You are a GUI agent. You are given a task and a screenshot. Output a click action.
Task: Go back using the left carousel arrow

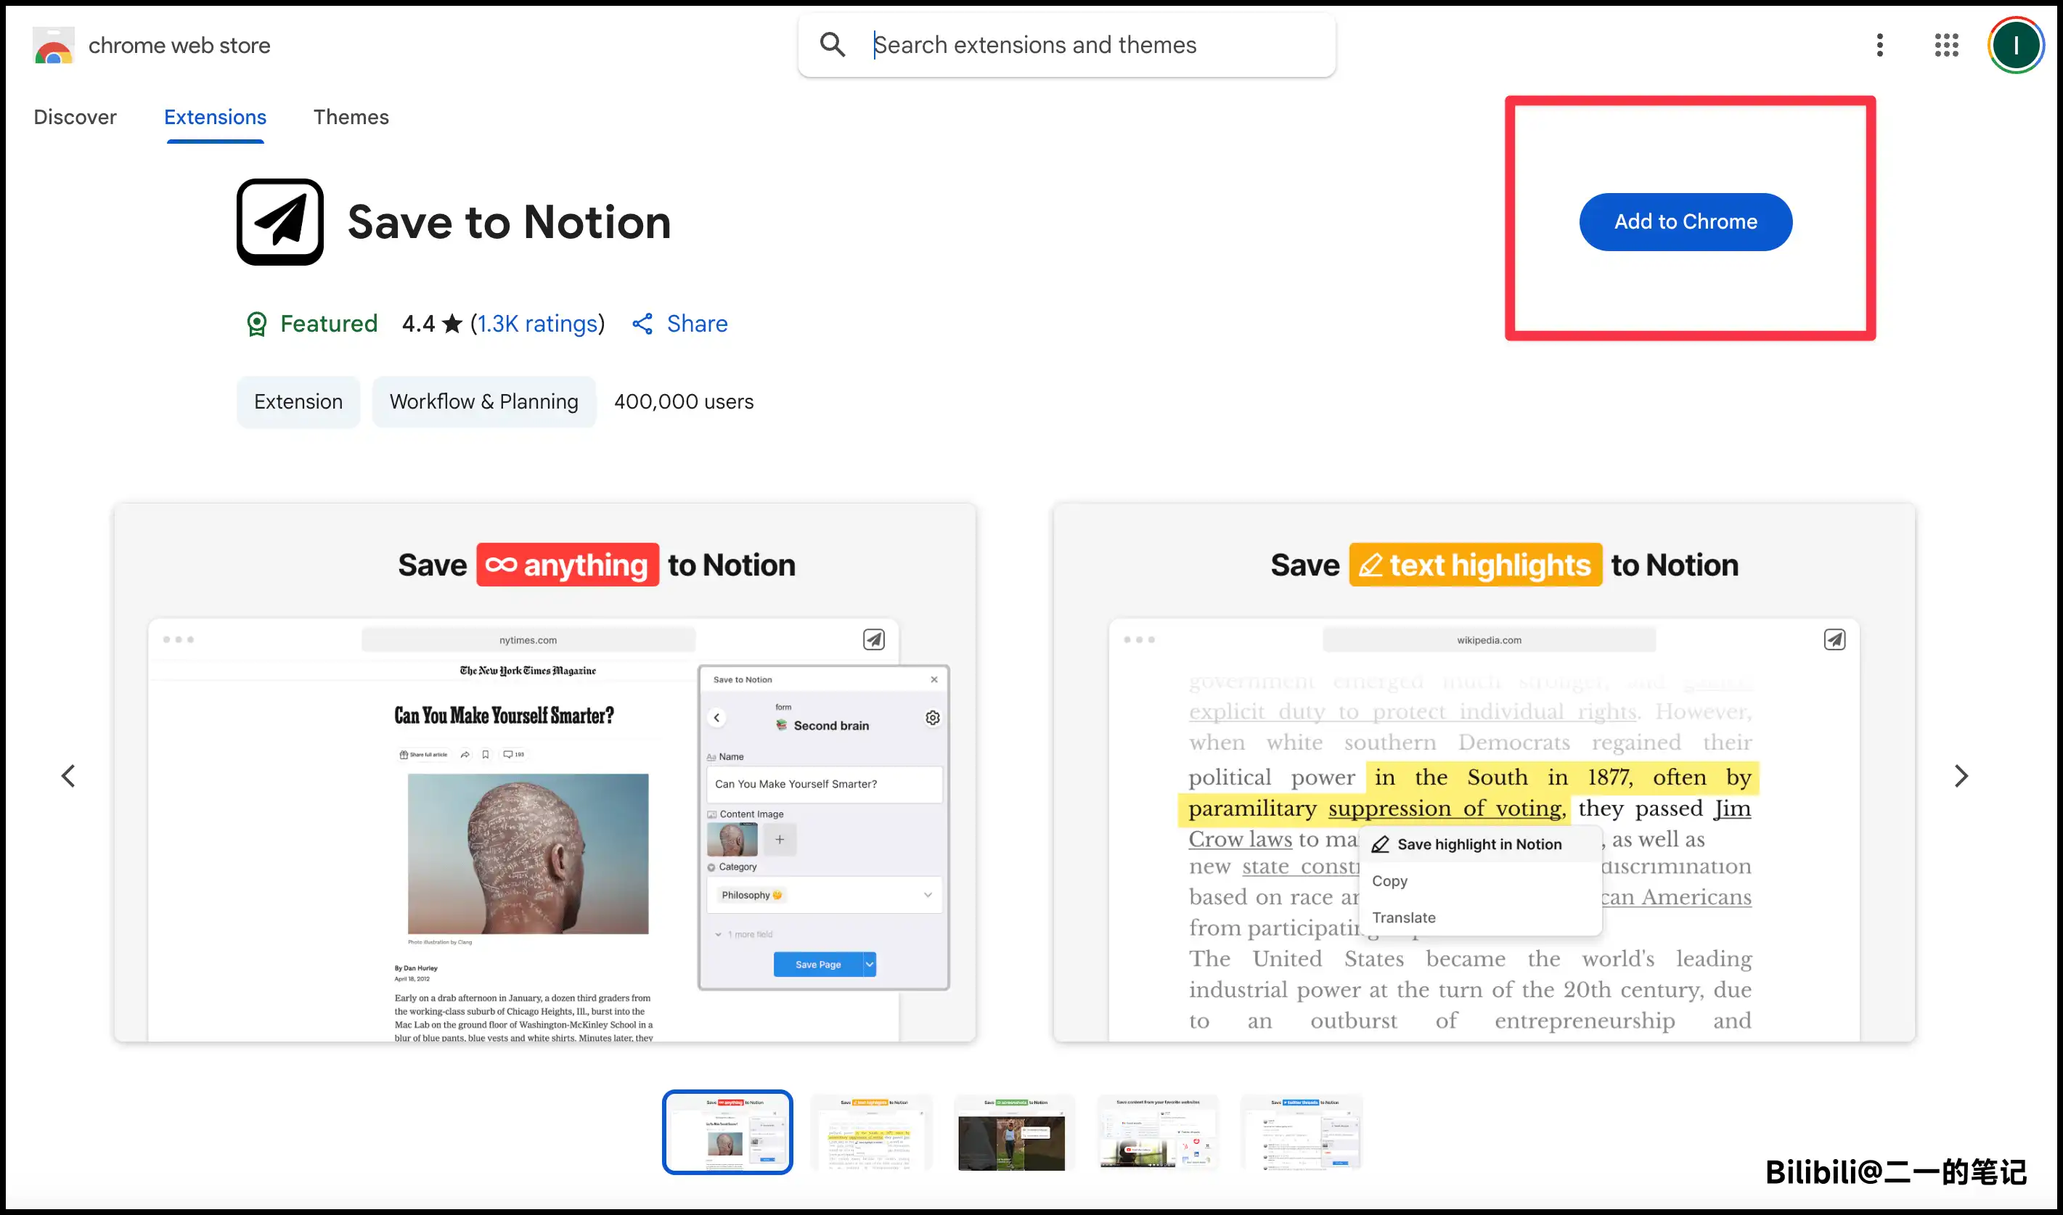click(69, 775)
